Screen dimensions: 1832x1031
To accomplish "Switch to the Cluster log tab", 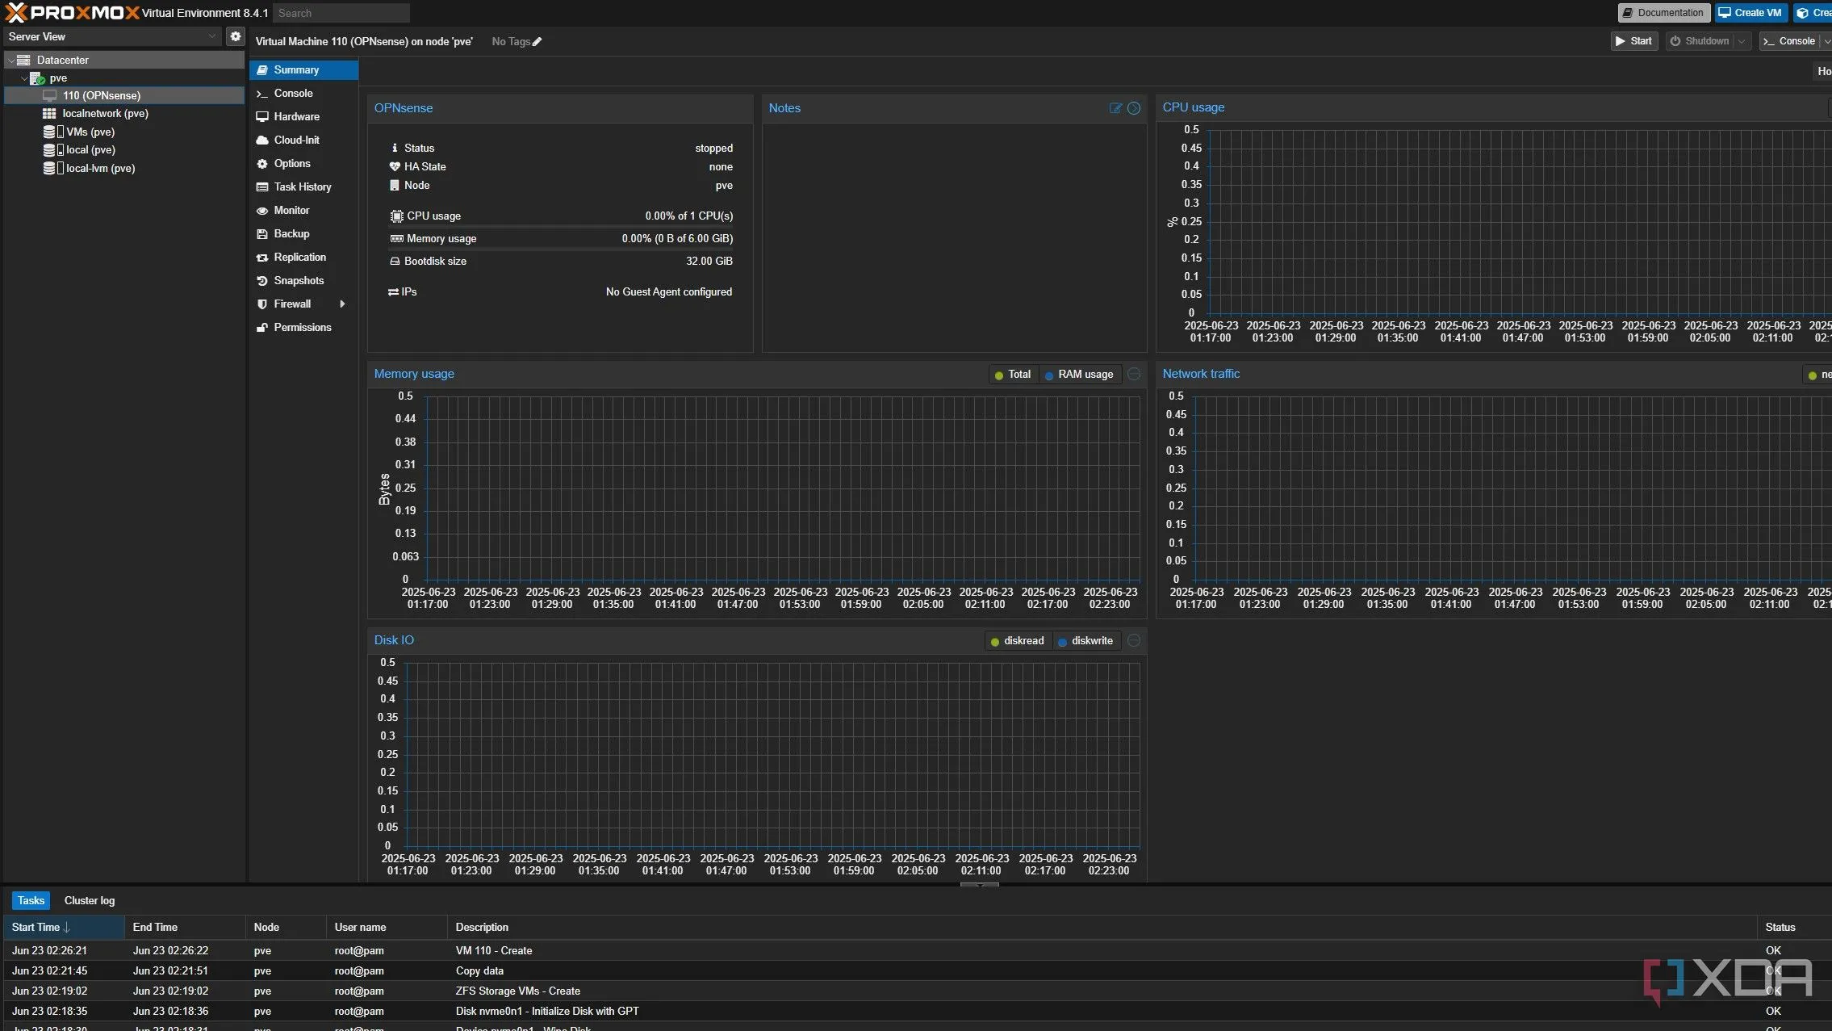I will (x=90, y=901).
